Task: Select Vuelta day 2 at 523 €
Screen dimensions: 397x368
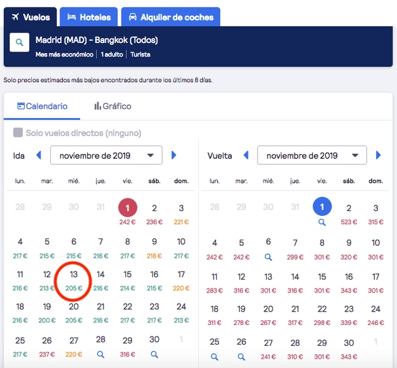Action: (x=349, y=215)
